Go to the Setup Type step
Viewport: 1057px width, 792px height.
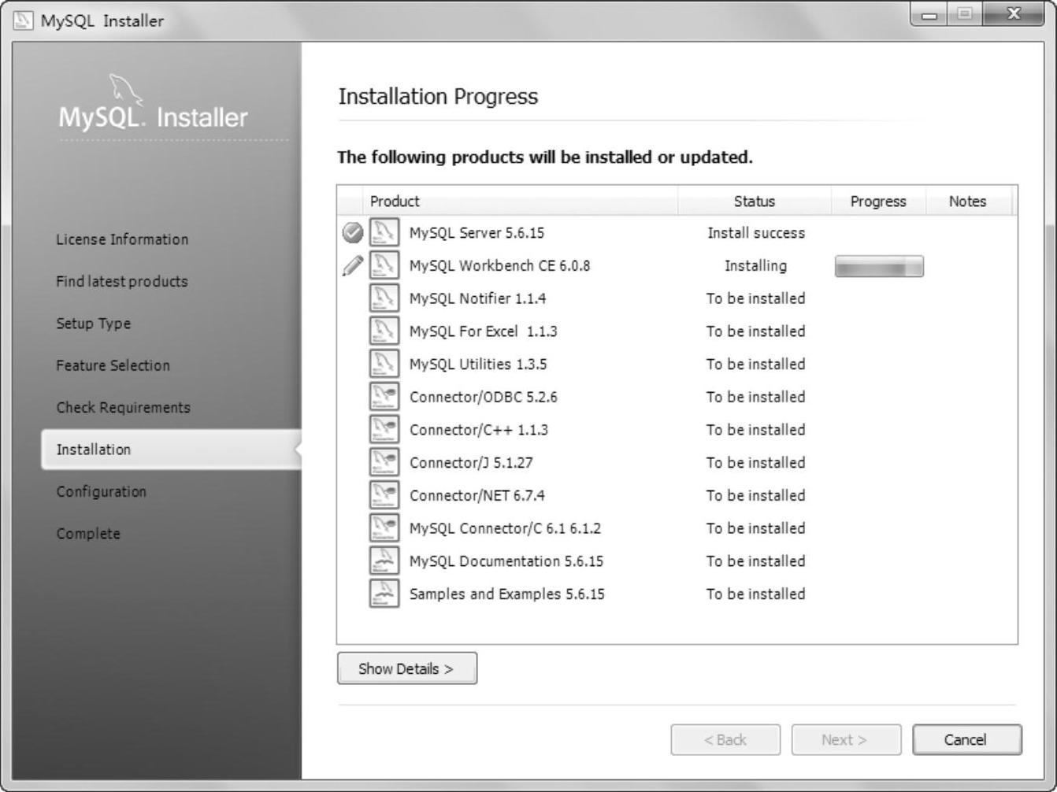(x=94, y=324)
